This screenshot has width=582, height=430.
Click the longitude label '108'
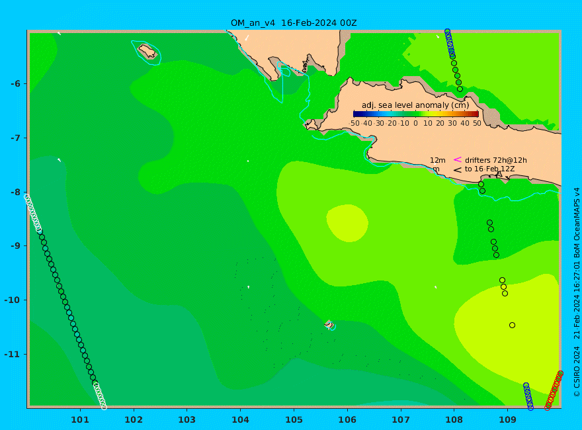(x=454, y=420)
